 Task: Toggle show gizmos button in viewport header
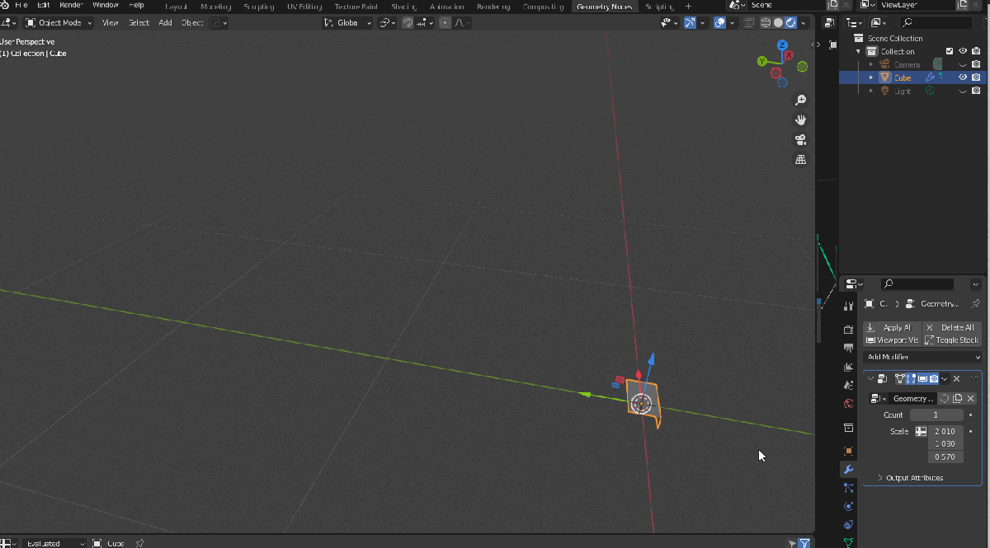(690, 23)
